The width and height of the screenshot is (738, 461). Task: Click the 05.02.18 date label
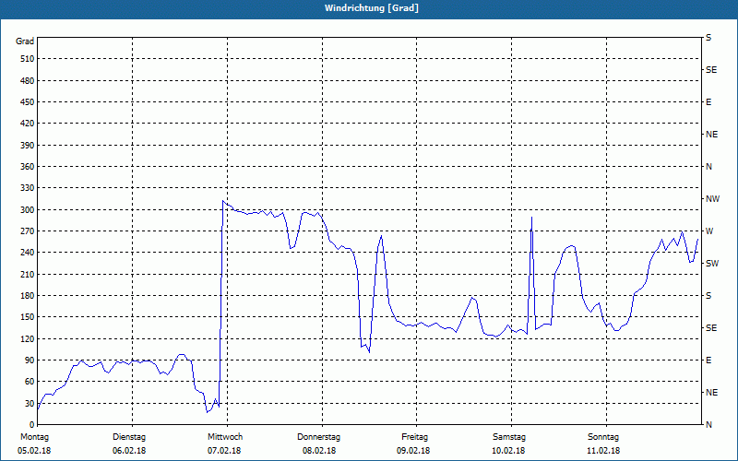tap(34, 451)
